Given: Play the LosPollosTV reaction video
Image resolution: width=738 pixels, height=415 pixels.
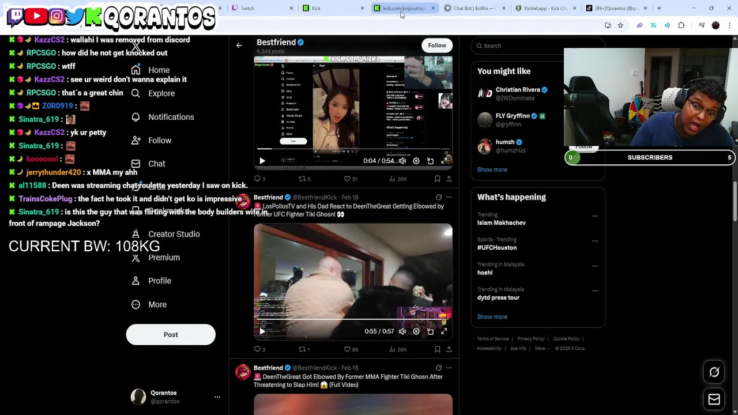Looking at the screenshot, I should 262,331.
